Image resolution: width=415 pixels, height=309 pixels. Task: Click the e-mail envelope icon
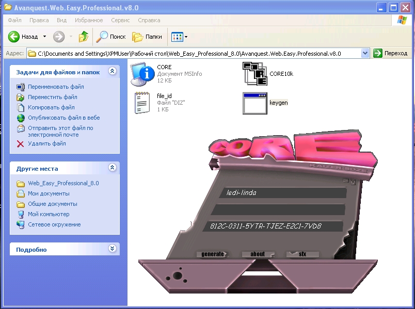(20, 128)
